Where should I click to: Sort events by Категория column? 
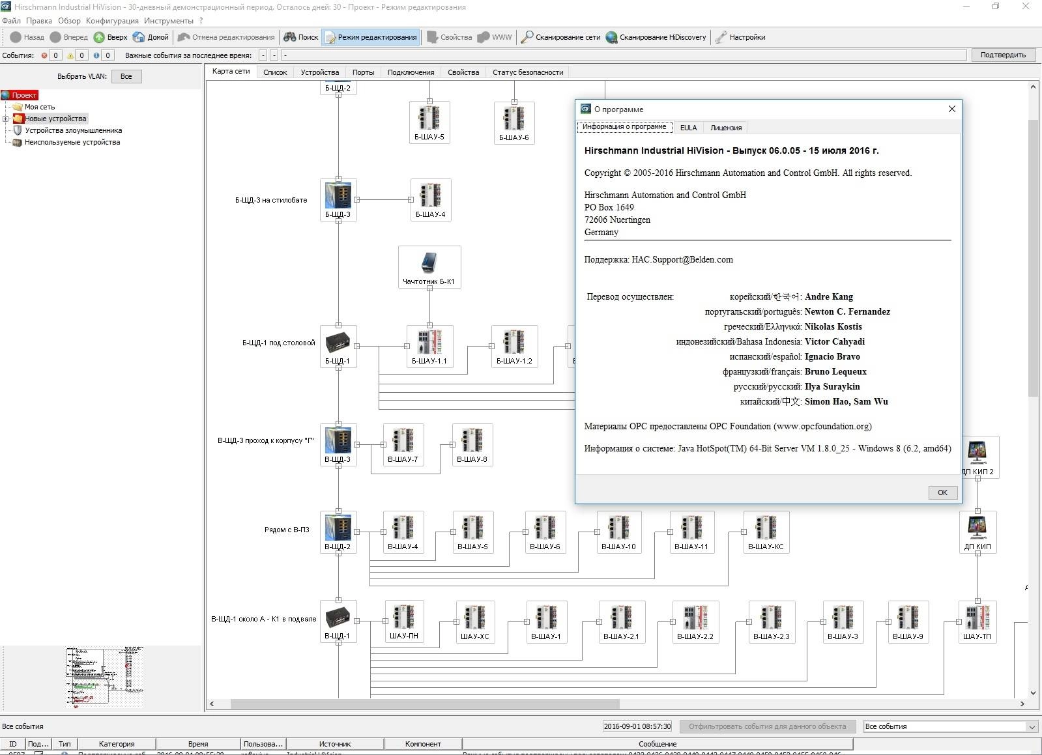click(x=117, y=744)
